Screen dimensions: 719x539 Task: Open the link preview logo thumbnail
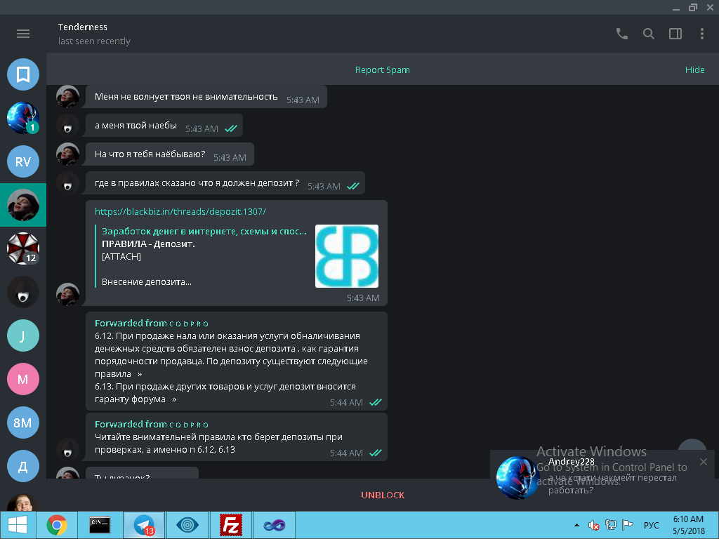tap(346, 256)
